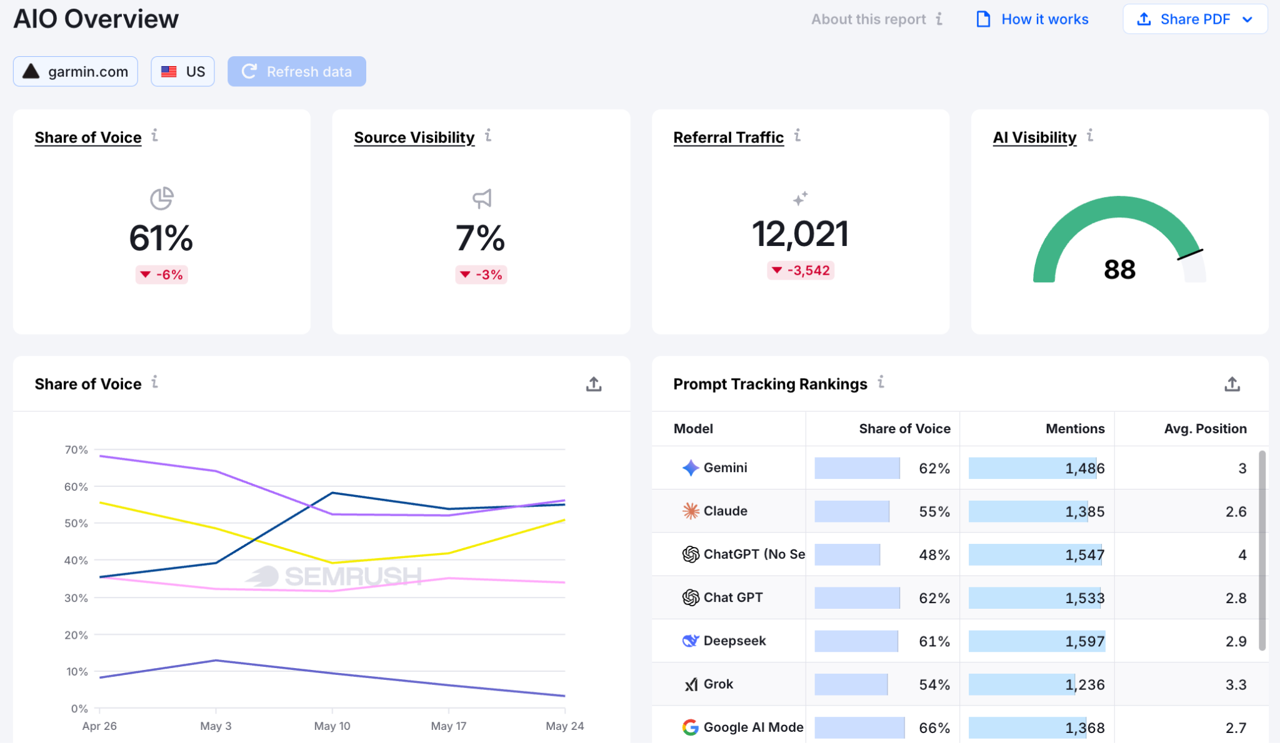Export the Share of Voice chart

[x=594, y=384]
